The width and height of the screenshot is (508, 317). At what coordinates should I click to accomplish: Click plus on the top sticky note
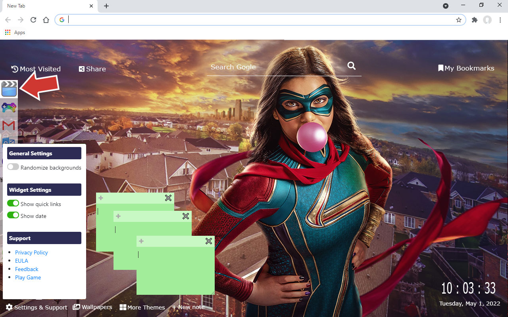101,198
